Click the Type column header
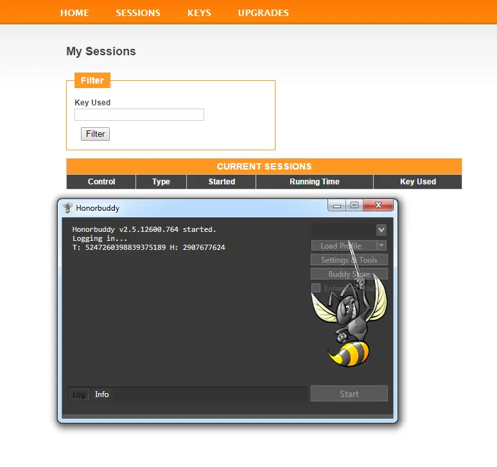Screen dimensions: 497x467 click(161, 182)
